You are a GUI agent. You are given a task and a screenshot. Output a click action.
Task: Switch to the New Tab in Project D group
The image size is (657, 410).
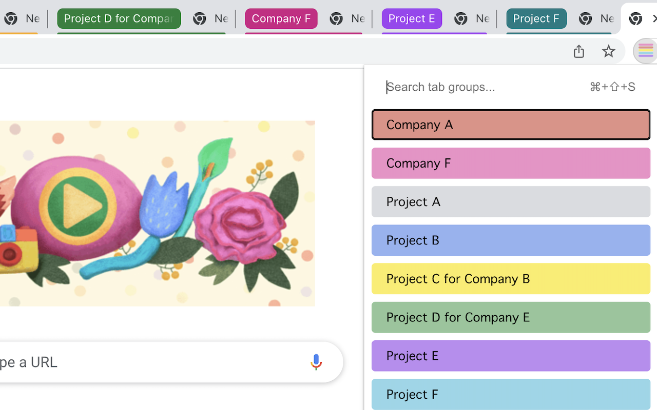point(210,18)
